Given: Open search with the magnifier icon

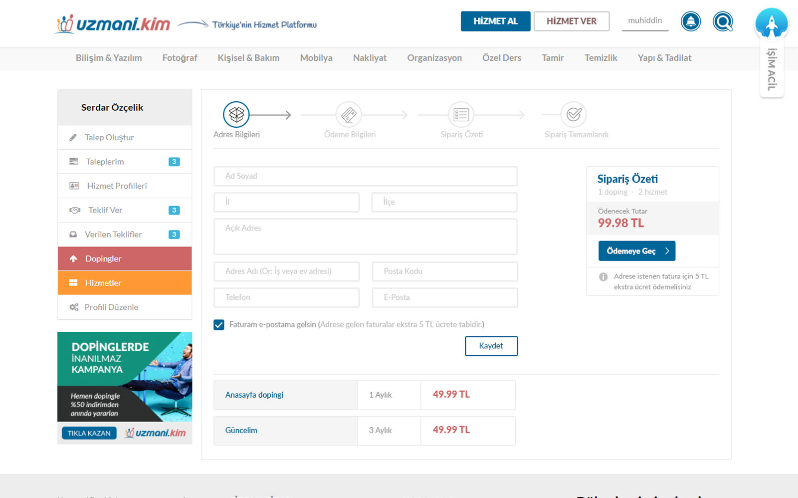Looking at the screenshot, I should click(x=723, y=21).
